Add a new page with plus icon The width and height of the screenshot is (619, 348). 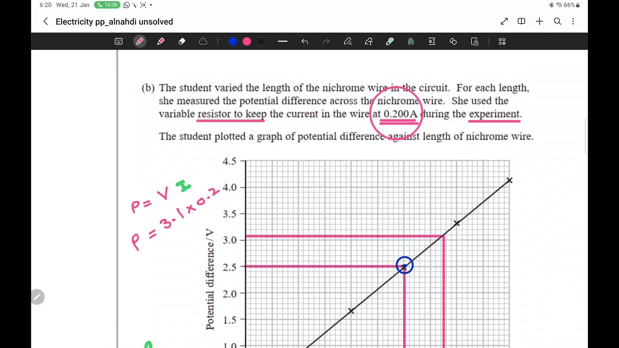tap(539, 21)
